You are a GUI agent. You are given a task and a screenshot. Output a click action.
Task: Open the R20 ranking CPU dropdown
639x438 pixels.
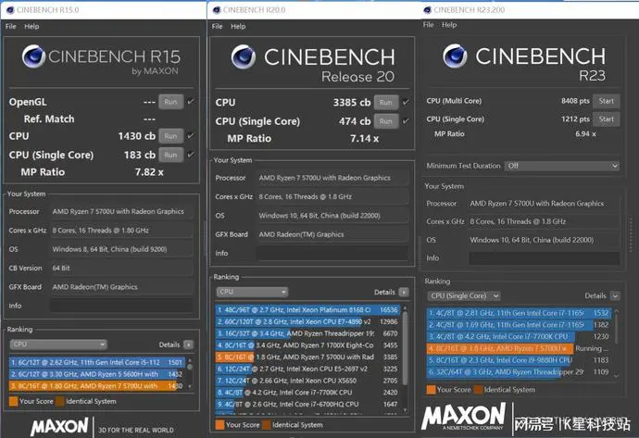pos(252,292)
